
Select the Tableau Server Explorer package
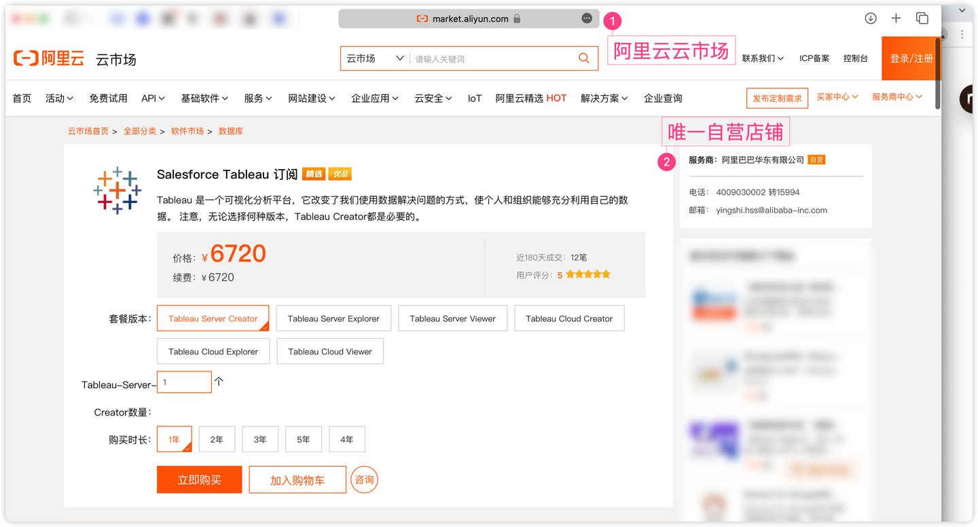click(x=333, y=318)
